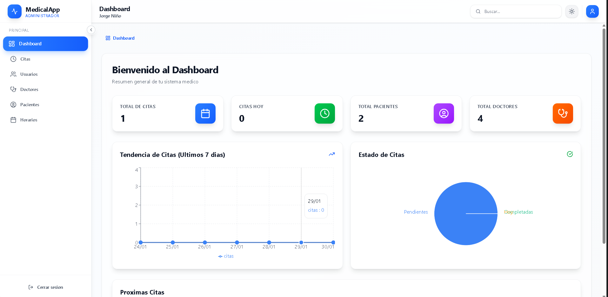Open the user profile avatar button

[592, 11]
